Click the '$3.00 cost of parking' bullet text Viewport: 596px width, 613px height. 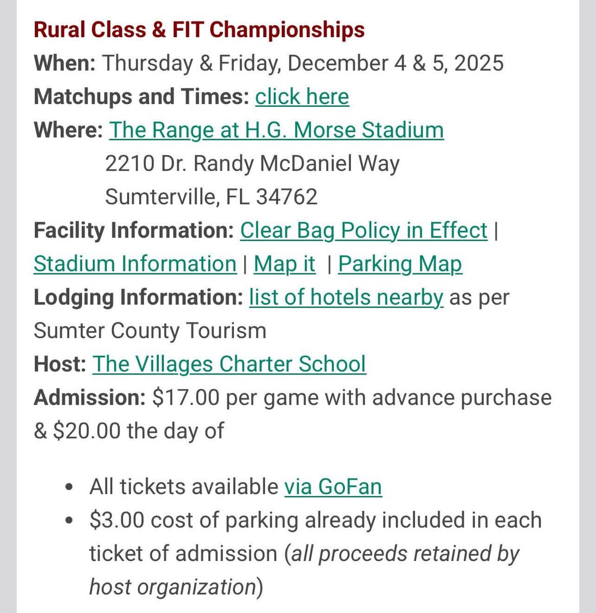pyautogui.click(x=193, y=520)
